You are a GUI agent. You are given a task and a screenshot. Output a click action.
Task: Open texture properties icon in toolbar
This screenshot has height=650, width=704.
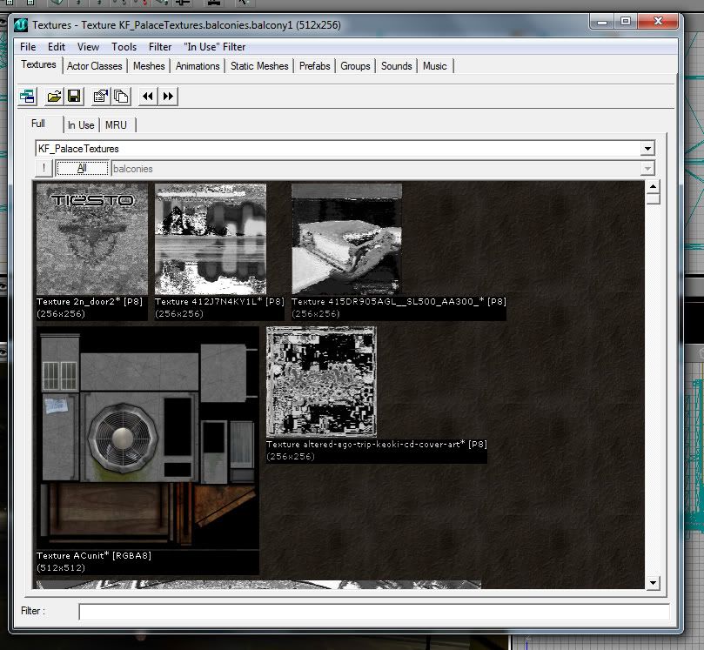pos(101,96)
